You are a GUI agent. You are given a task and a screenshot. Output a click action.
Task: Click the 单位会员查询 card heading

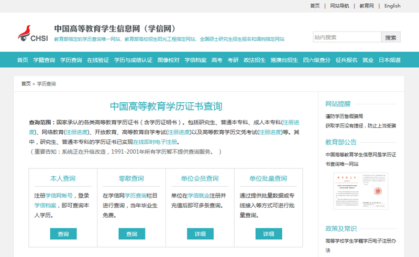click(200, 178)
